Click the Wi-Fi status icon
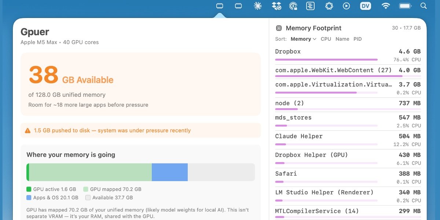440x220 pixels. (x=385, y=6)
